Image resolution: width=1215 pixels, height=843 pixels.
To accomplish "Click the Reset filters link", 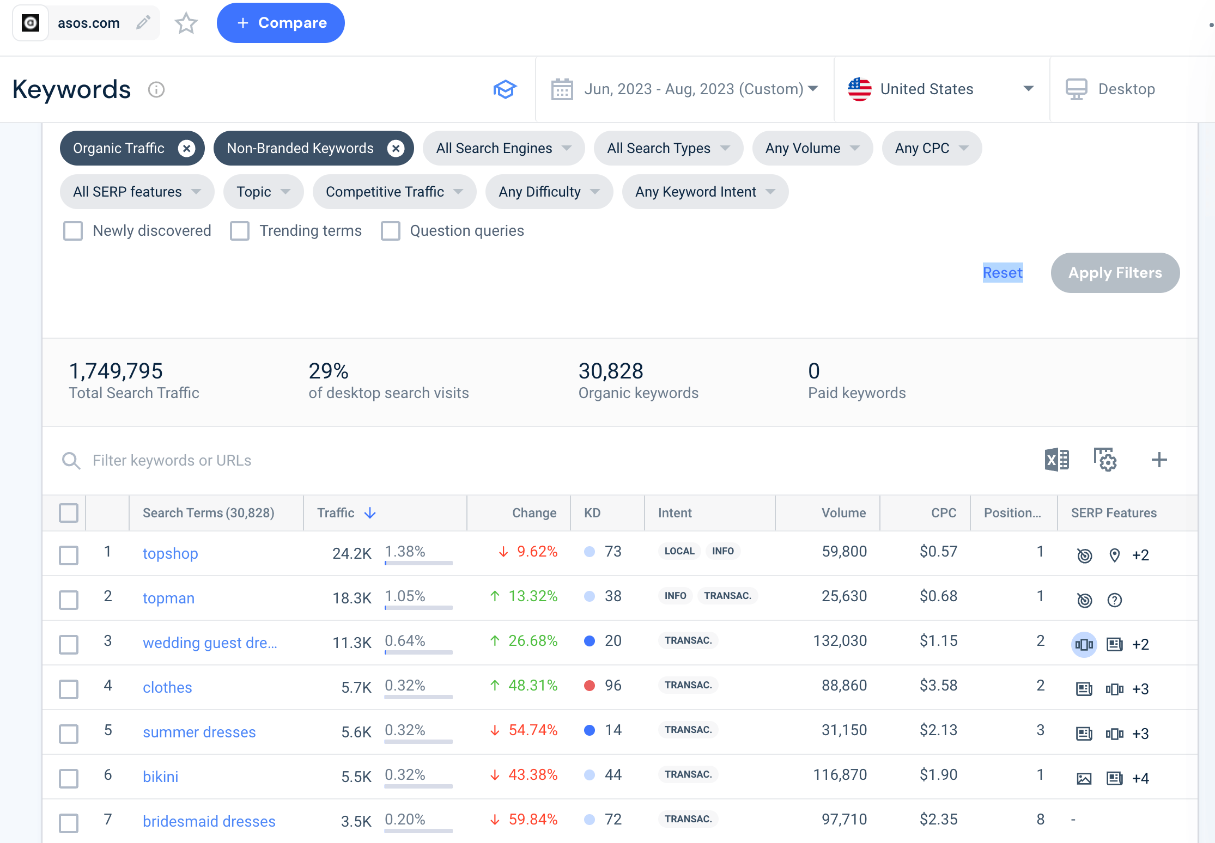I will coord(1003,273).
